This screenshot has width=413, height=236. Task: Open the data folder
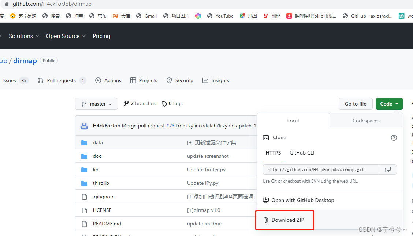[x=98, y=142]
